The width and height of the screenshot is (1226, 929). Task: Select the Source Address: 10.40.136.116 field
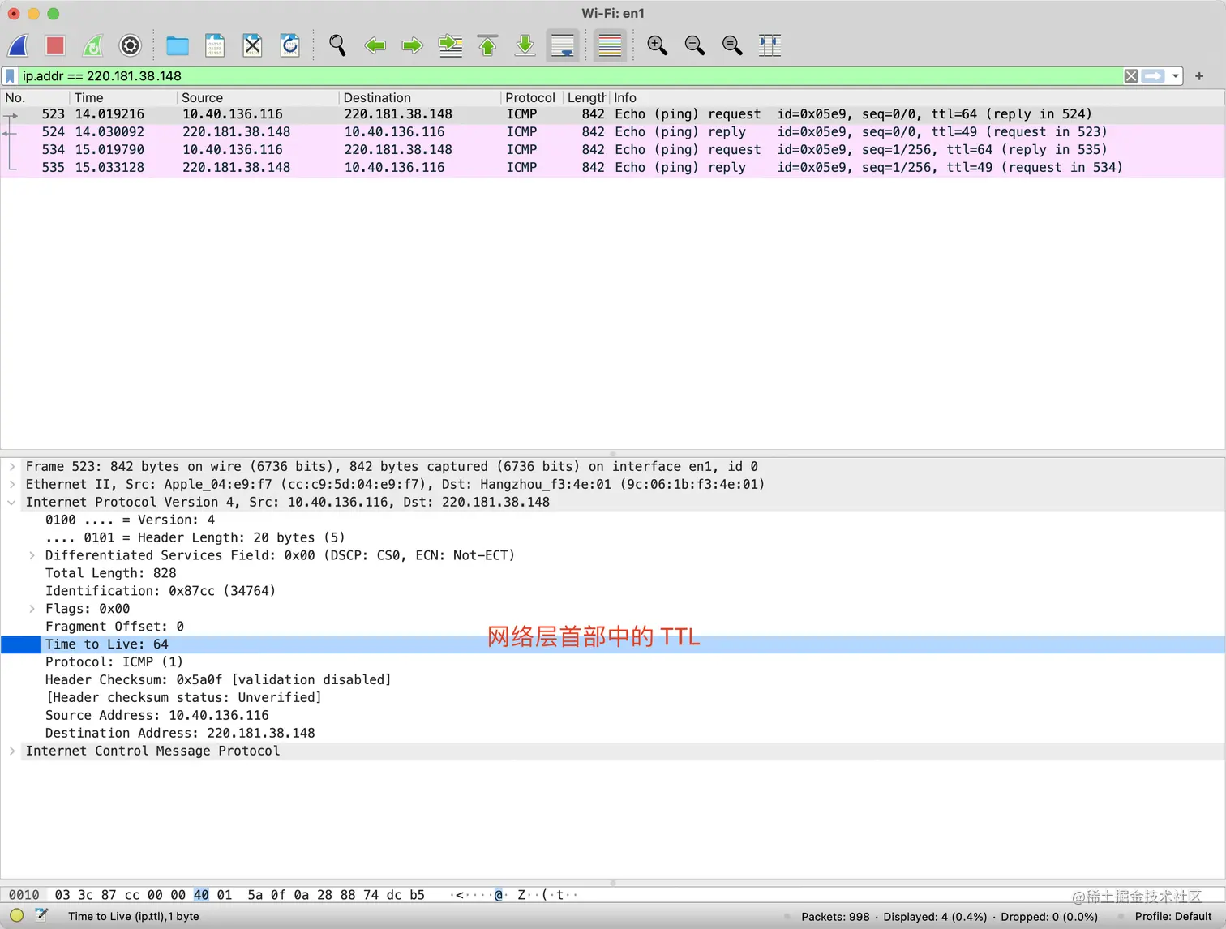[156, 716]
